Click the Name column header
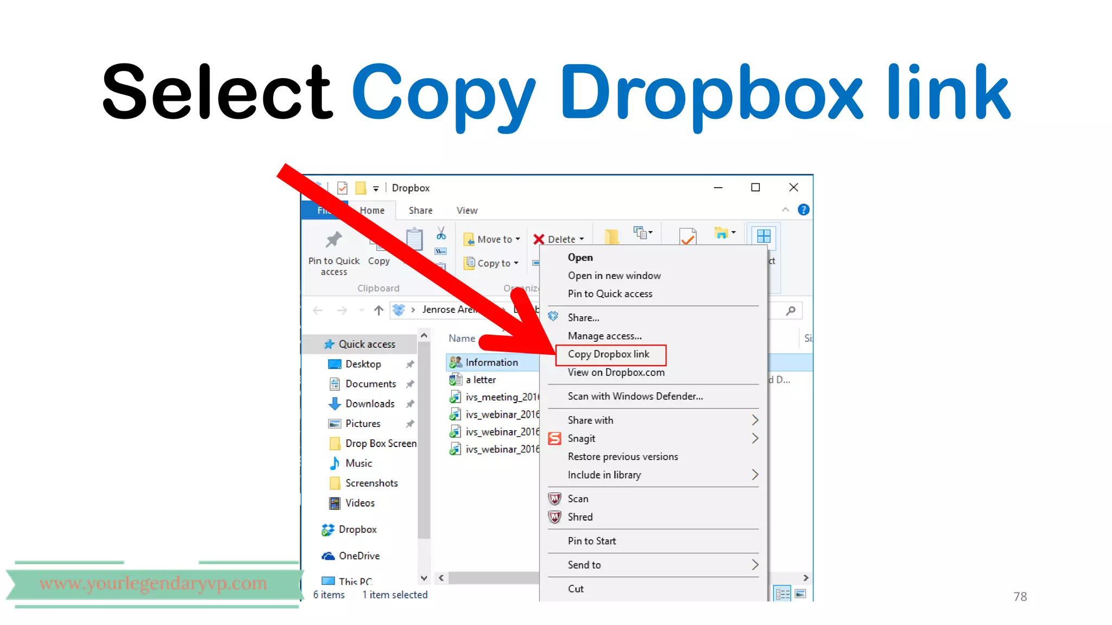1112x625 pixels. click(x=462, y=339)
